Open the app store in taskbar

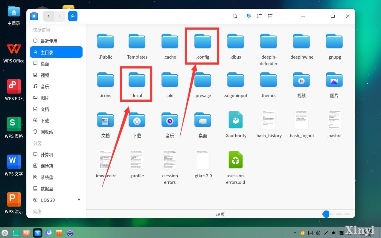[59, 233]
